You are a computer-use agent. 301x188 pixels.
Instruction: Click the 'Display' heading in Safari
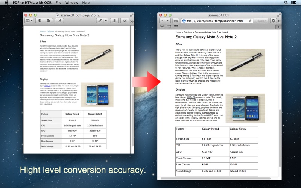coord(181,89)
